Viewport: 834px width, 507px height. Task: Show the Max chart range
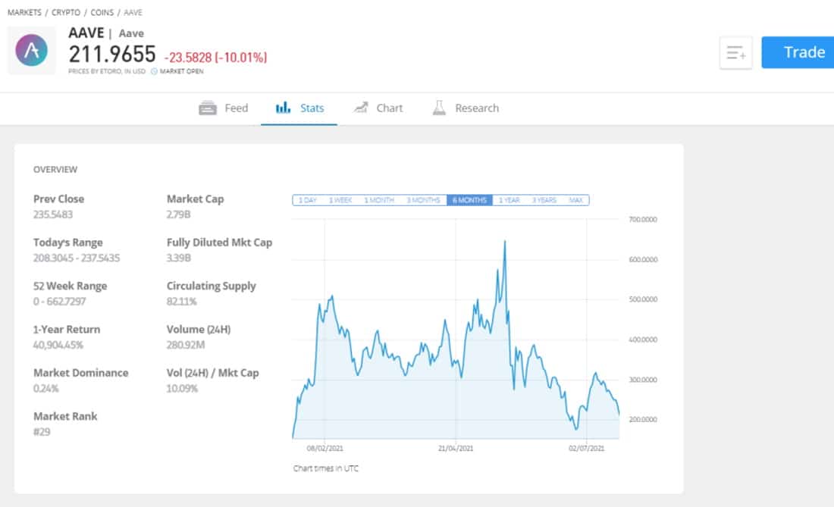click(576, 200)
